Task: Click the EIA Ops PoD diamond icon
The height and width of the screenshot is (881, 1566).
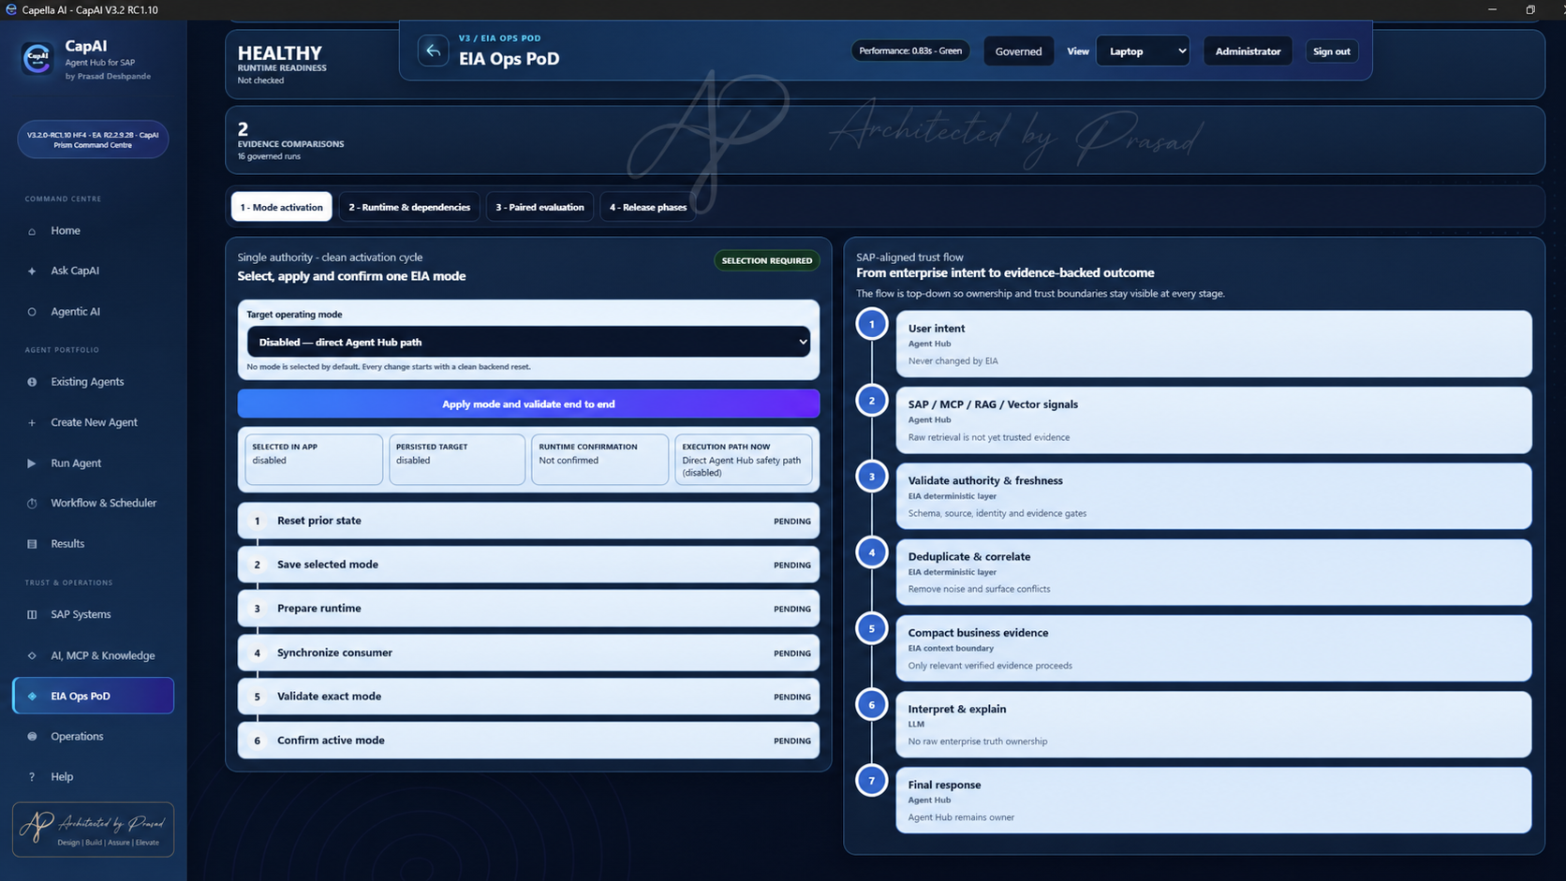Action: coord(32,697)
